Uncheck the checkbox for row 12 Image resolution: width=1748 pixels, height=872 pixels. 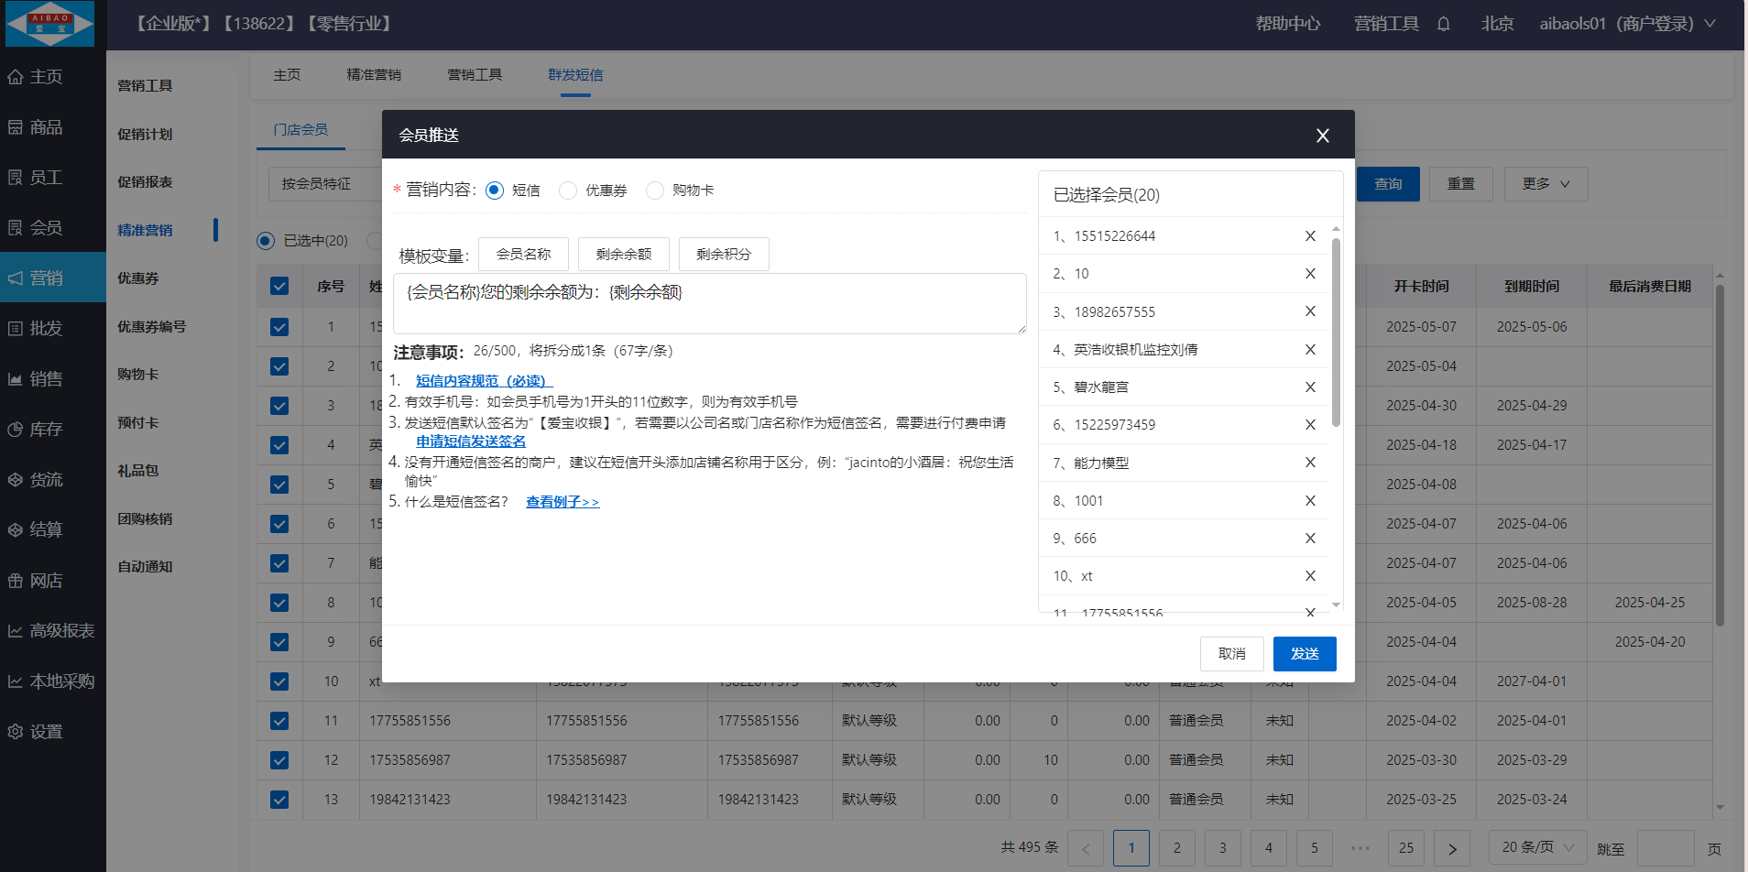279,760
